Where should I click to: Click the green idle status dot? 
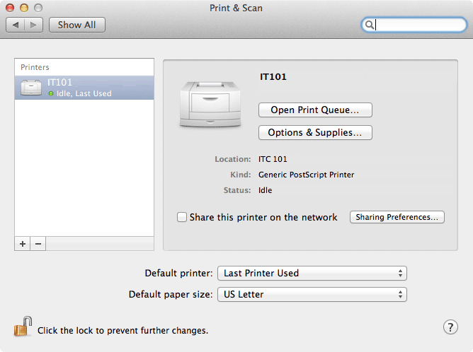tap(51, 93)
